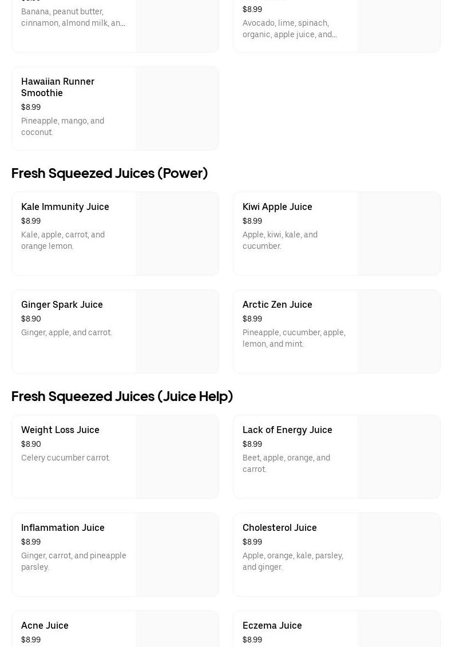460x647 pixels.
Task: Select the Inflammation Juice title
Action: pos(63,527)
